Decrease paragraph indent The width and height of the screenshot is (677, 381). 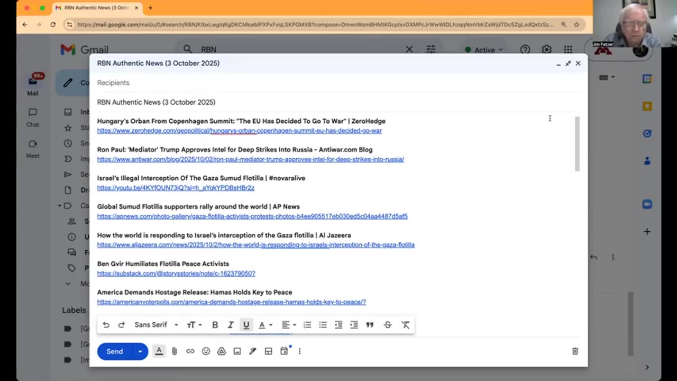point(338,325)
